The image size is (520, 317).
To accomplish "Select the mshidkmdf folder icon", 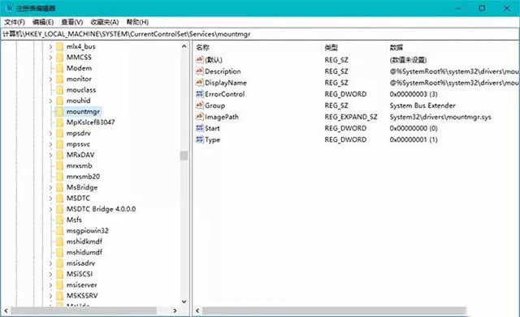I will point(59,242).
